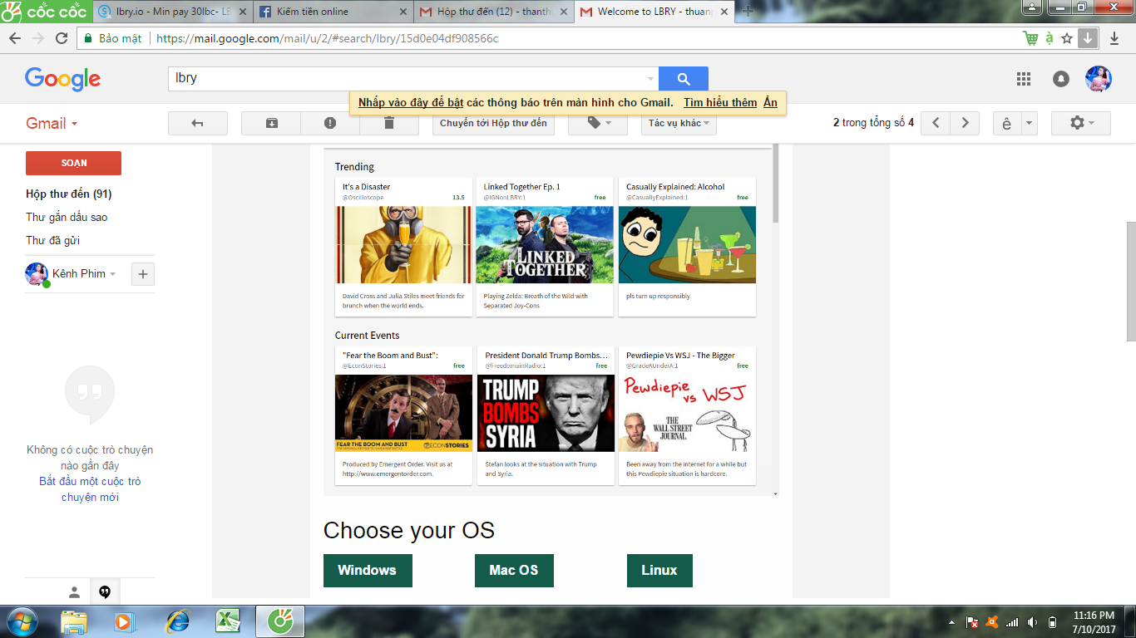
Task: Open the labels tag dropdown
Action: click(599, 123)
